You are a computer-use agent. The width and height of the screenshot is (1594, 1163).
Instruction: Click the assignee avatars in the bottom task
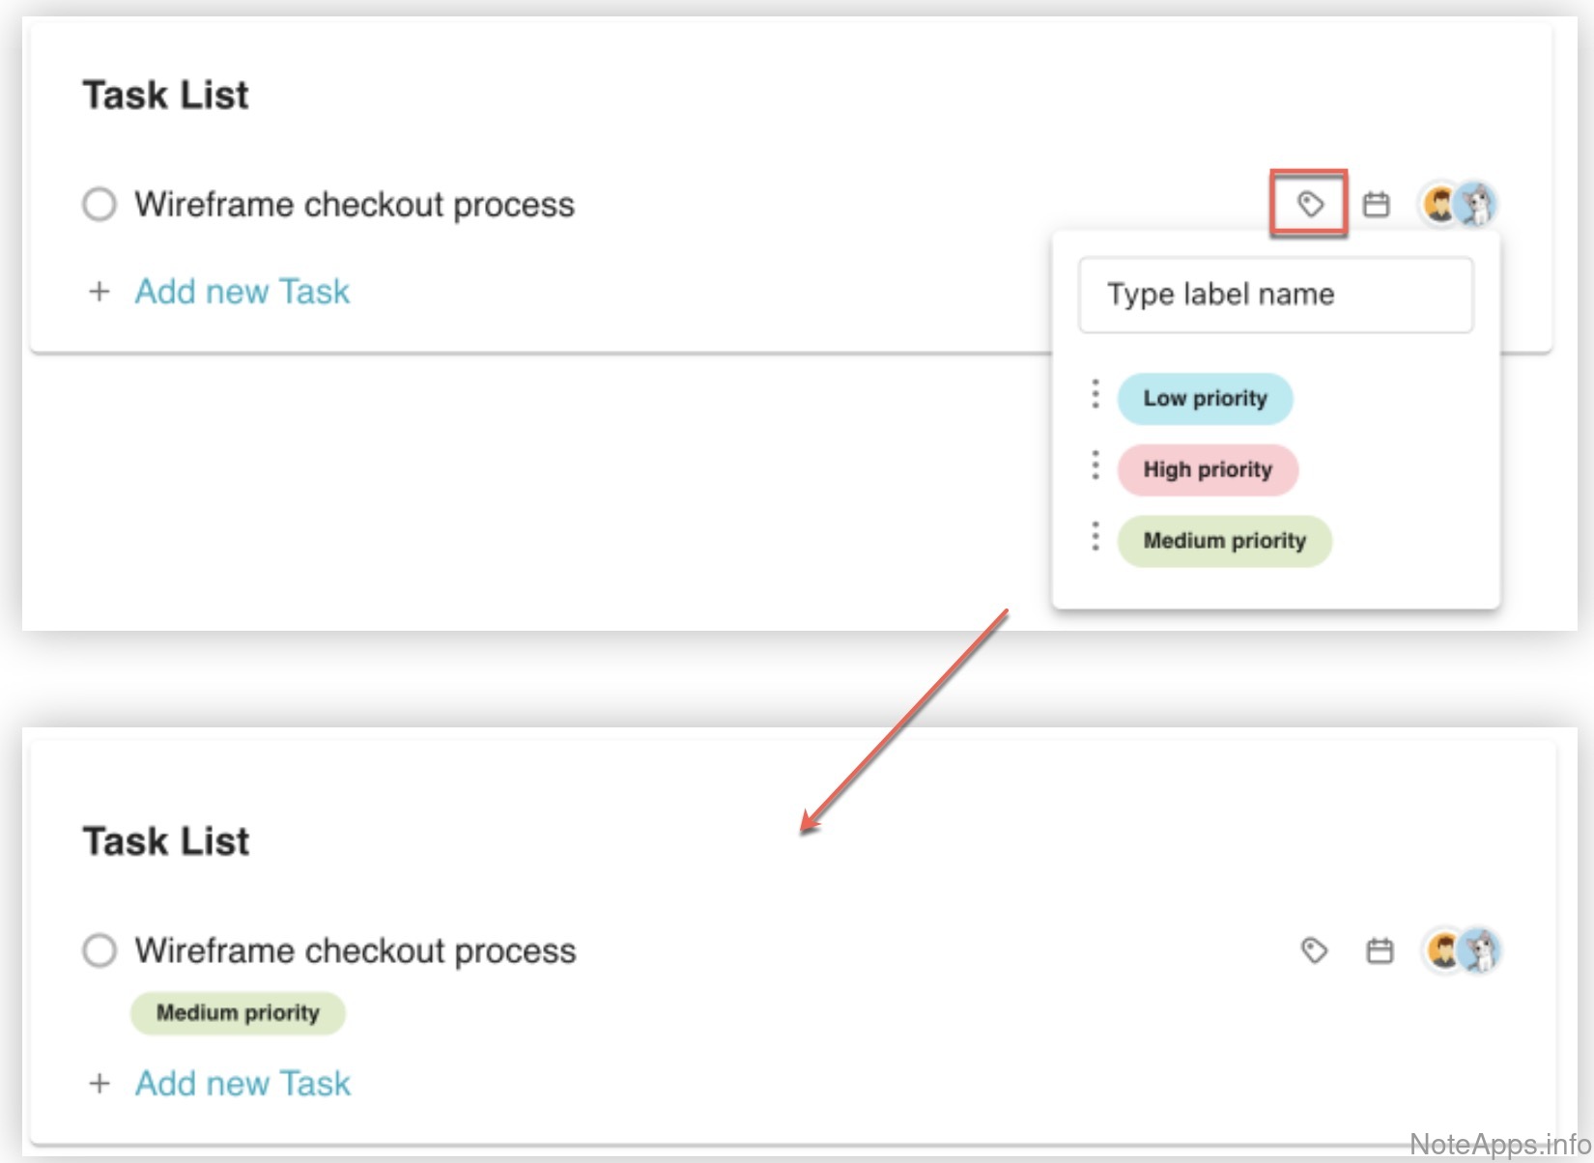[1462, 950]
